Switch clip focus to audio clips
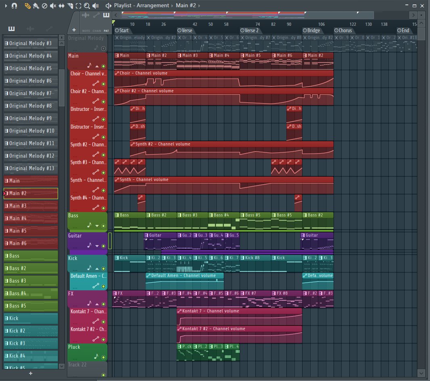Image resolution: width=430 pixels, height=381 pixels. click(x=86, y=15)
